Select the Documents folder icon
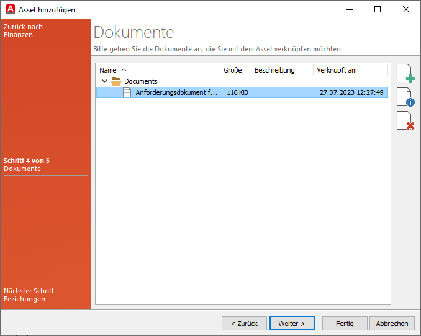 116,81
